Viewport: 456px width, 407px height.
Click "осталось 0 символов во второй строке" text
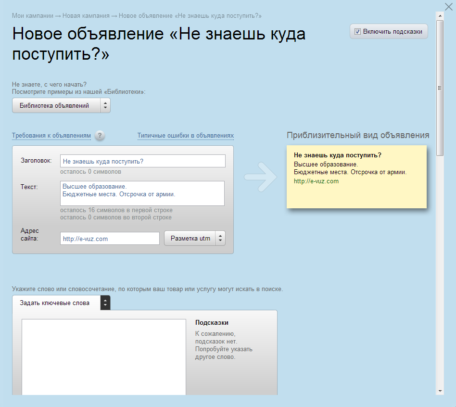[116, 217]
